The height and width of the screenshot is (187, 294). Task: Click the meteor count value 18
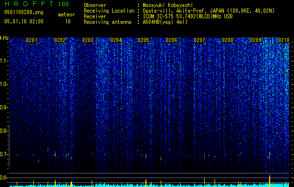(68, 22)
